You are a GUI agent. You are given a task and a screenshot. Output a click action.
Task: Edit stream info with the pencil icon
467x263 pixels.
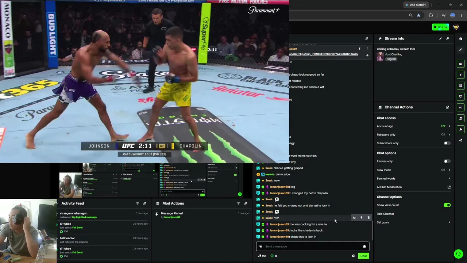tap(440, 38)
